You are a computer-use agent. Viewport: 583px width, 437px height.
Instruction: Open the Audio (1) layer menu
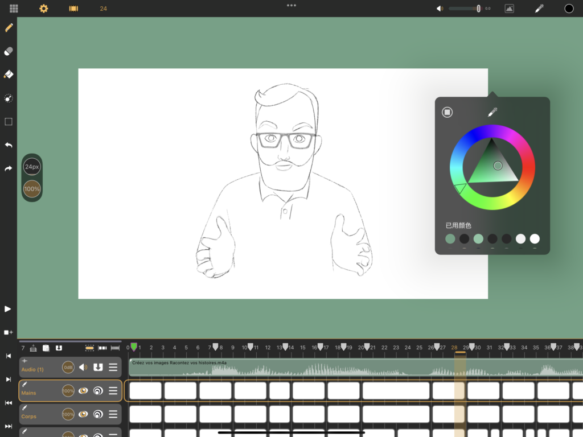pos(113,368)
